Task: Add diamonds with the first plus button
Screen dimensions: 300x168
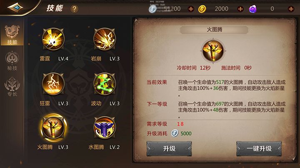Action: tap(190, 9)
